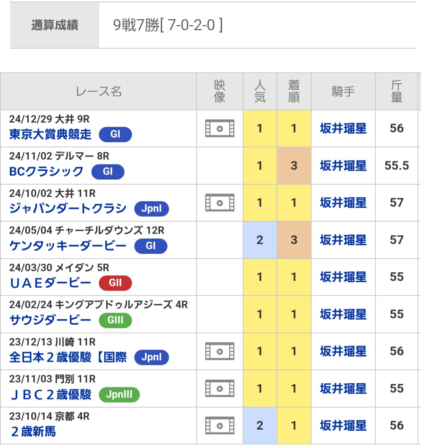Select jockey 坂井瑠星 in BCクラシック row
The height and width of the screenshot is (447, 421).
[x=343, y=166]
